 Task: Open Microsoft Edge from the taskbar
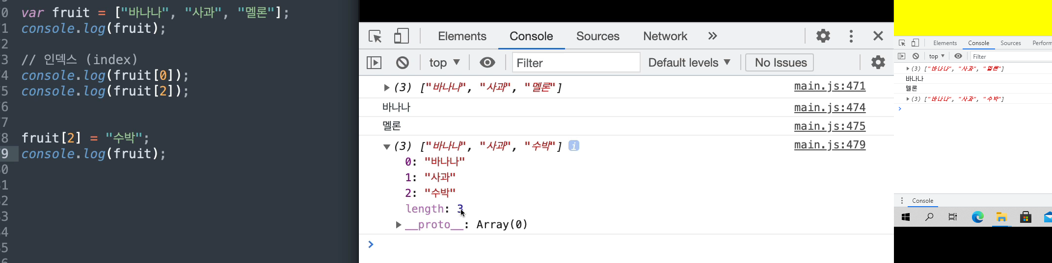[x=977, y=217]
